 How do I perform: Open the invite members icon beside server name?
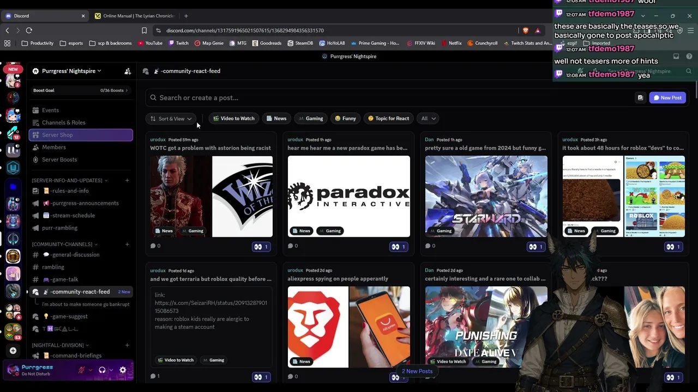128,71
